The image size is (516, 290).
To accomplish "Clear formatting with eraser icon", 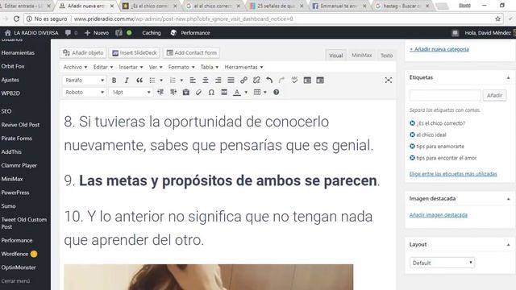I will tap(198, 93).
